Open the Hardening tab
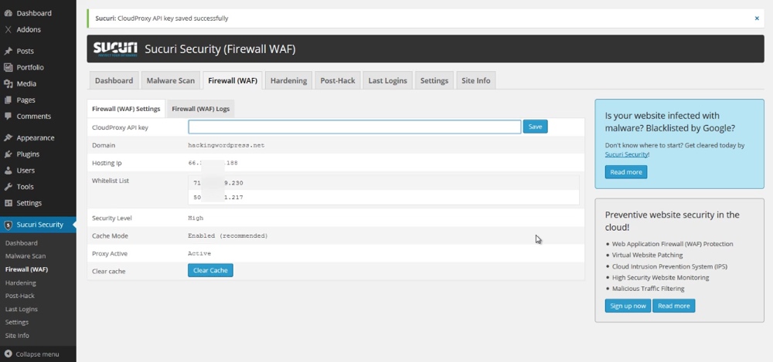 coord(288,81)
